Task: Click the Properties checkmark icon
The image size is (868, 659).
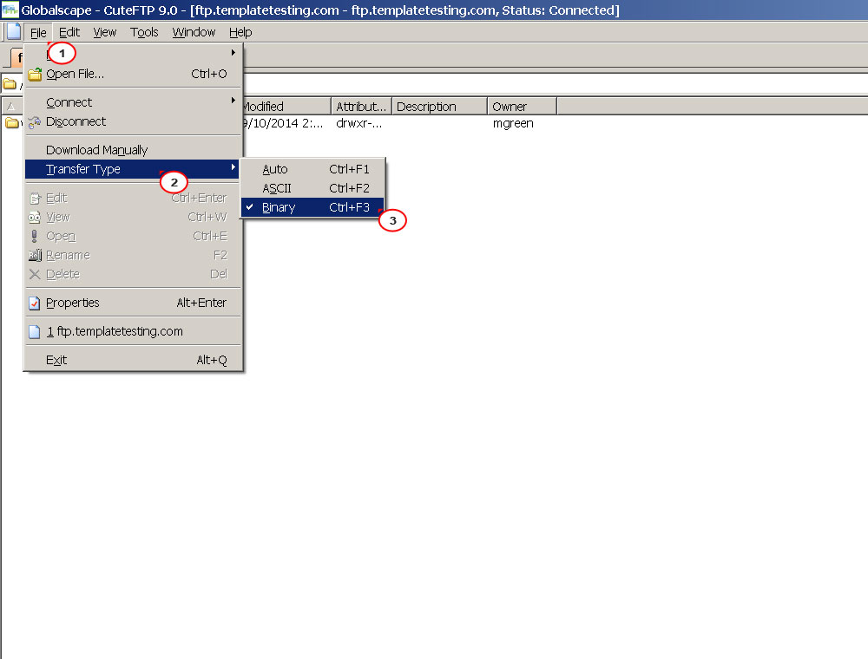Action: [x=35, y=303]
